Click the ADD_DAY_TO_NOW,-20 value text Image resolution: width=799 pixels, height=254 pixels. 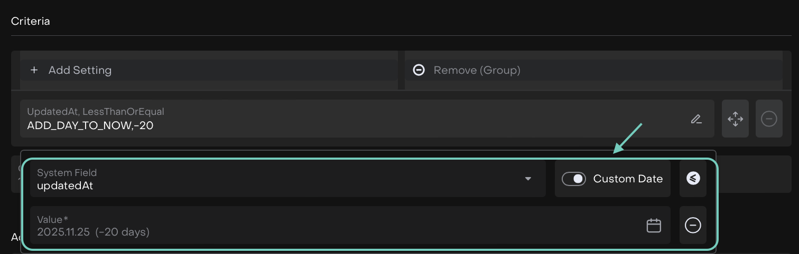click(90, 125)
